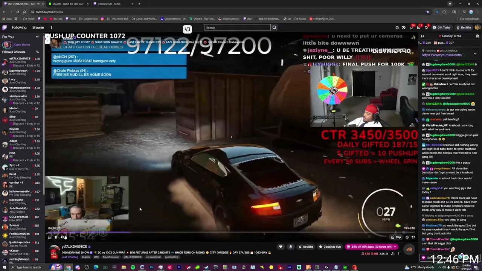Viewport: 482px width, 271px height.
Task: Open the Browse page
Action: (x=38, y=27)
